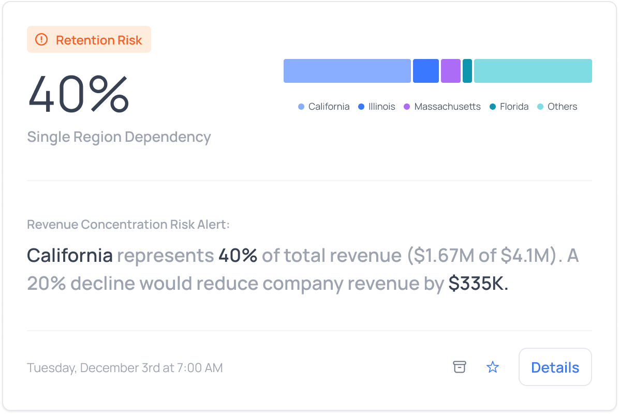The height and width of the screenshot is (414, 619).
Task: Star this alert as a favorite
Action: (x=493, y=367)
